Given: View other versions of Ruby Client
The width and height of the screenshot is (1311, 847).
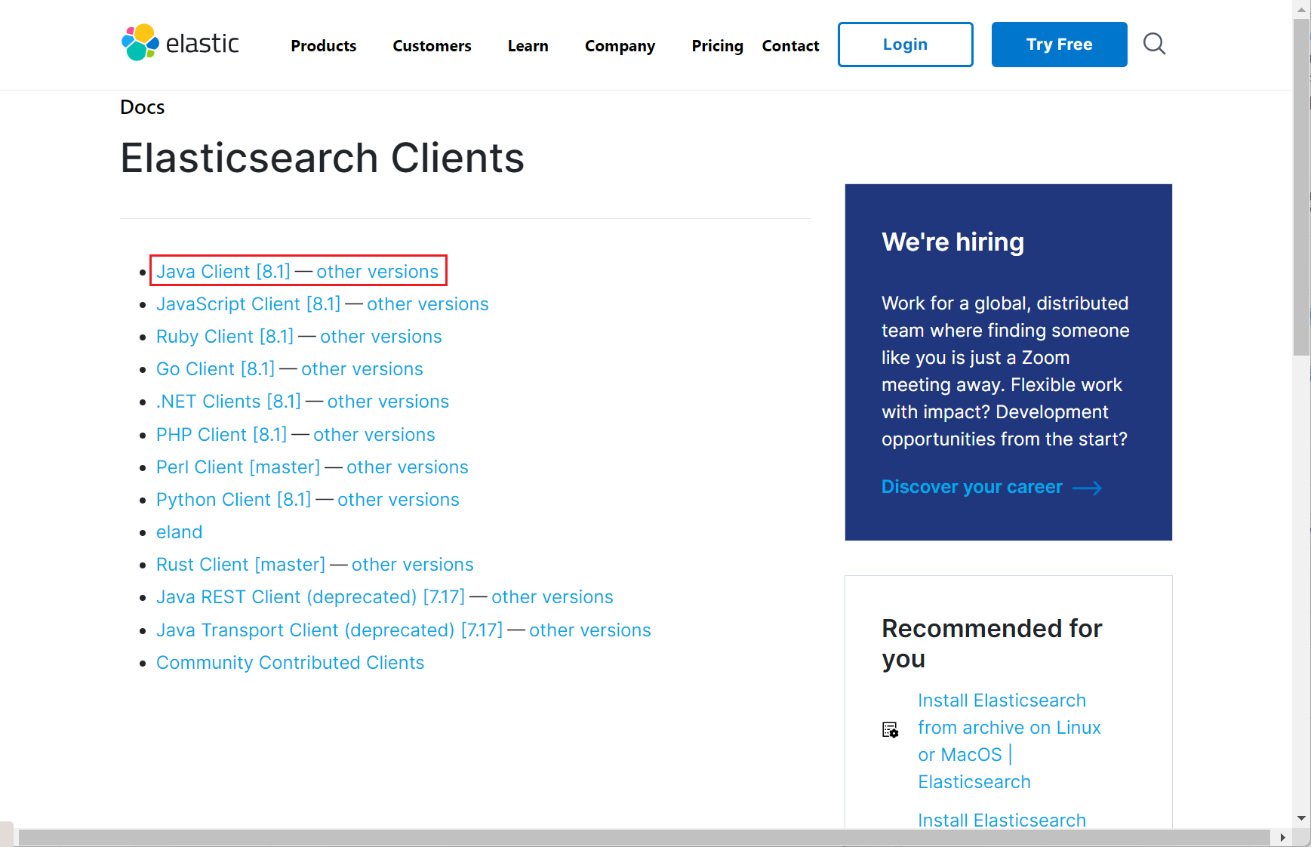Looking at the screenshot, I should [380, 337].
